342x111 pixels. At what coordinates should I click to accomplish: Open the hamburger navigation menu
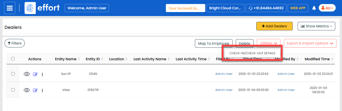tap(10, 8)
